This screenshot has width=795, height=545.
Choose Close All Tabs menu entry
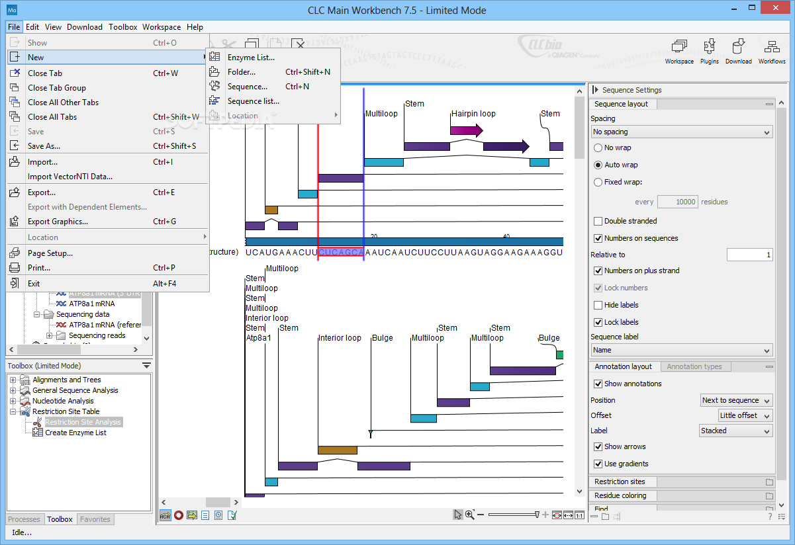pyautogui.click(x=108, y=117)
